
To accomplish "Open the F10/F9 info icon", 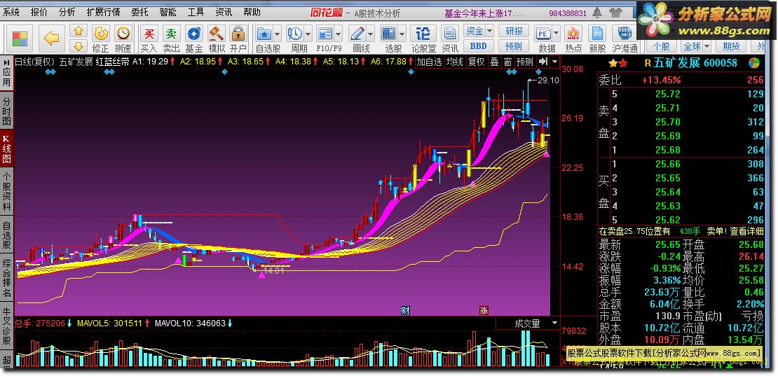I will (x=325, y=34).
